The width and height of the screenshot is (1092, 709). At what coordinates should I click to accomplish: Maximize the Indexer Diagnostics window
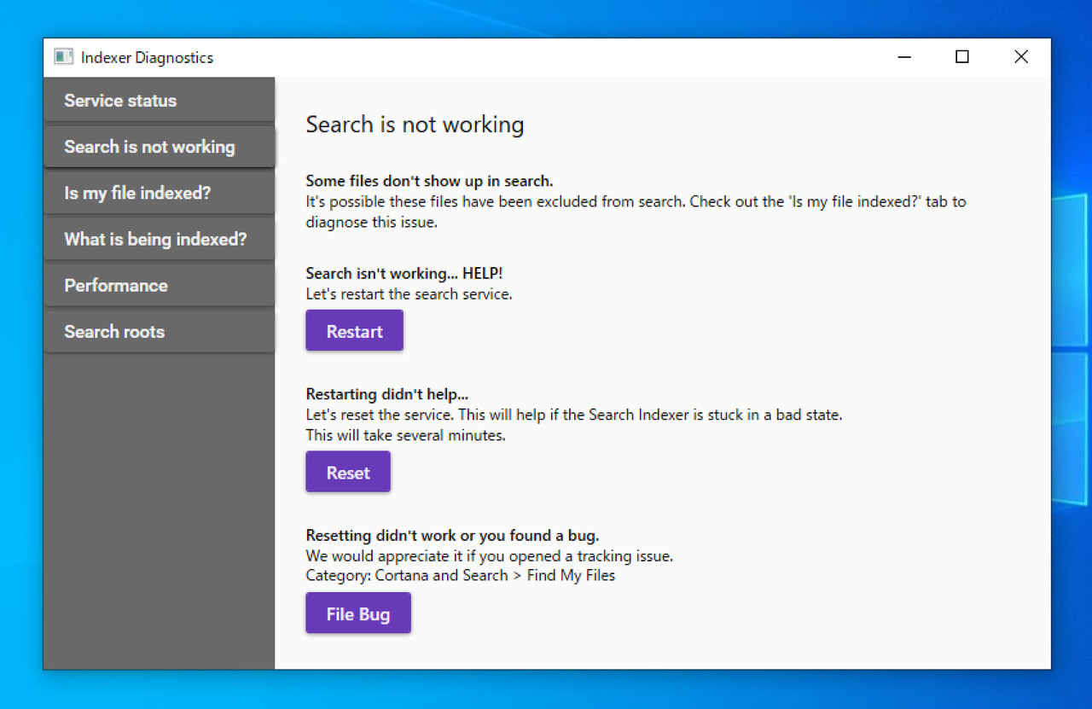pyautogui.click(x=962, y=57)
